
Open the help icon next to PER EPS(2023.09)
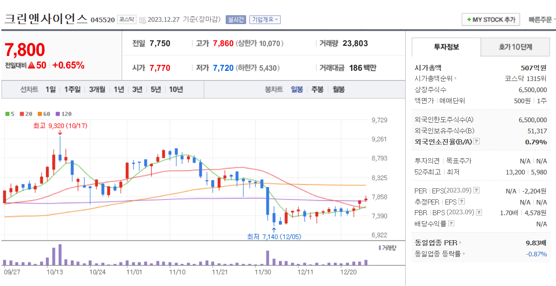(476, 191)
